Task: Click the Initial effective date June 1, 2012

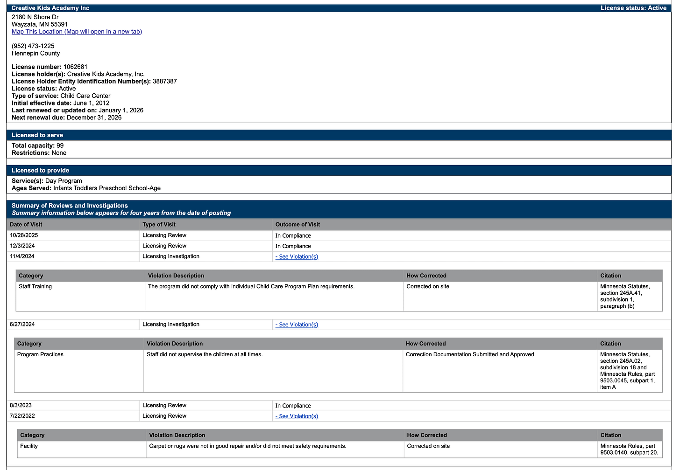Action: tap(61, 103)
